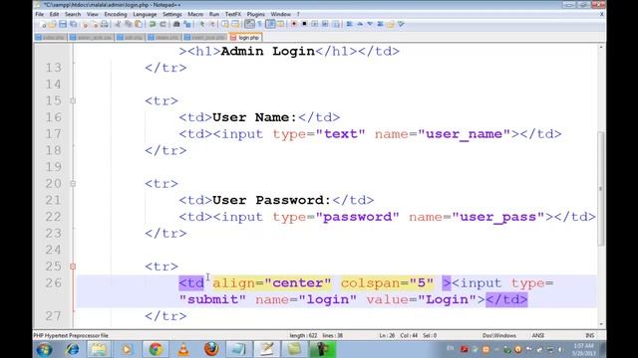Open the Language menu
The image size is (638, 358).
tap(145, 14)
